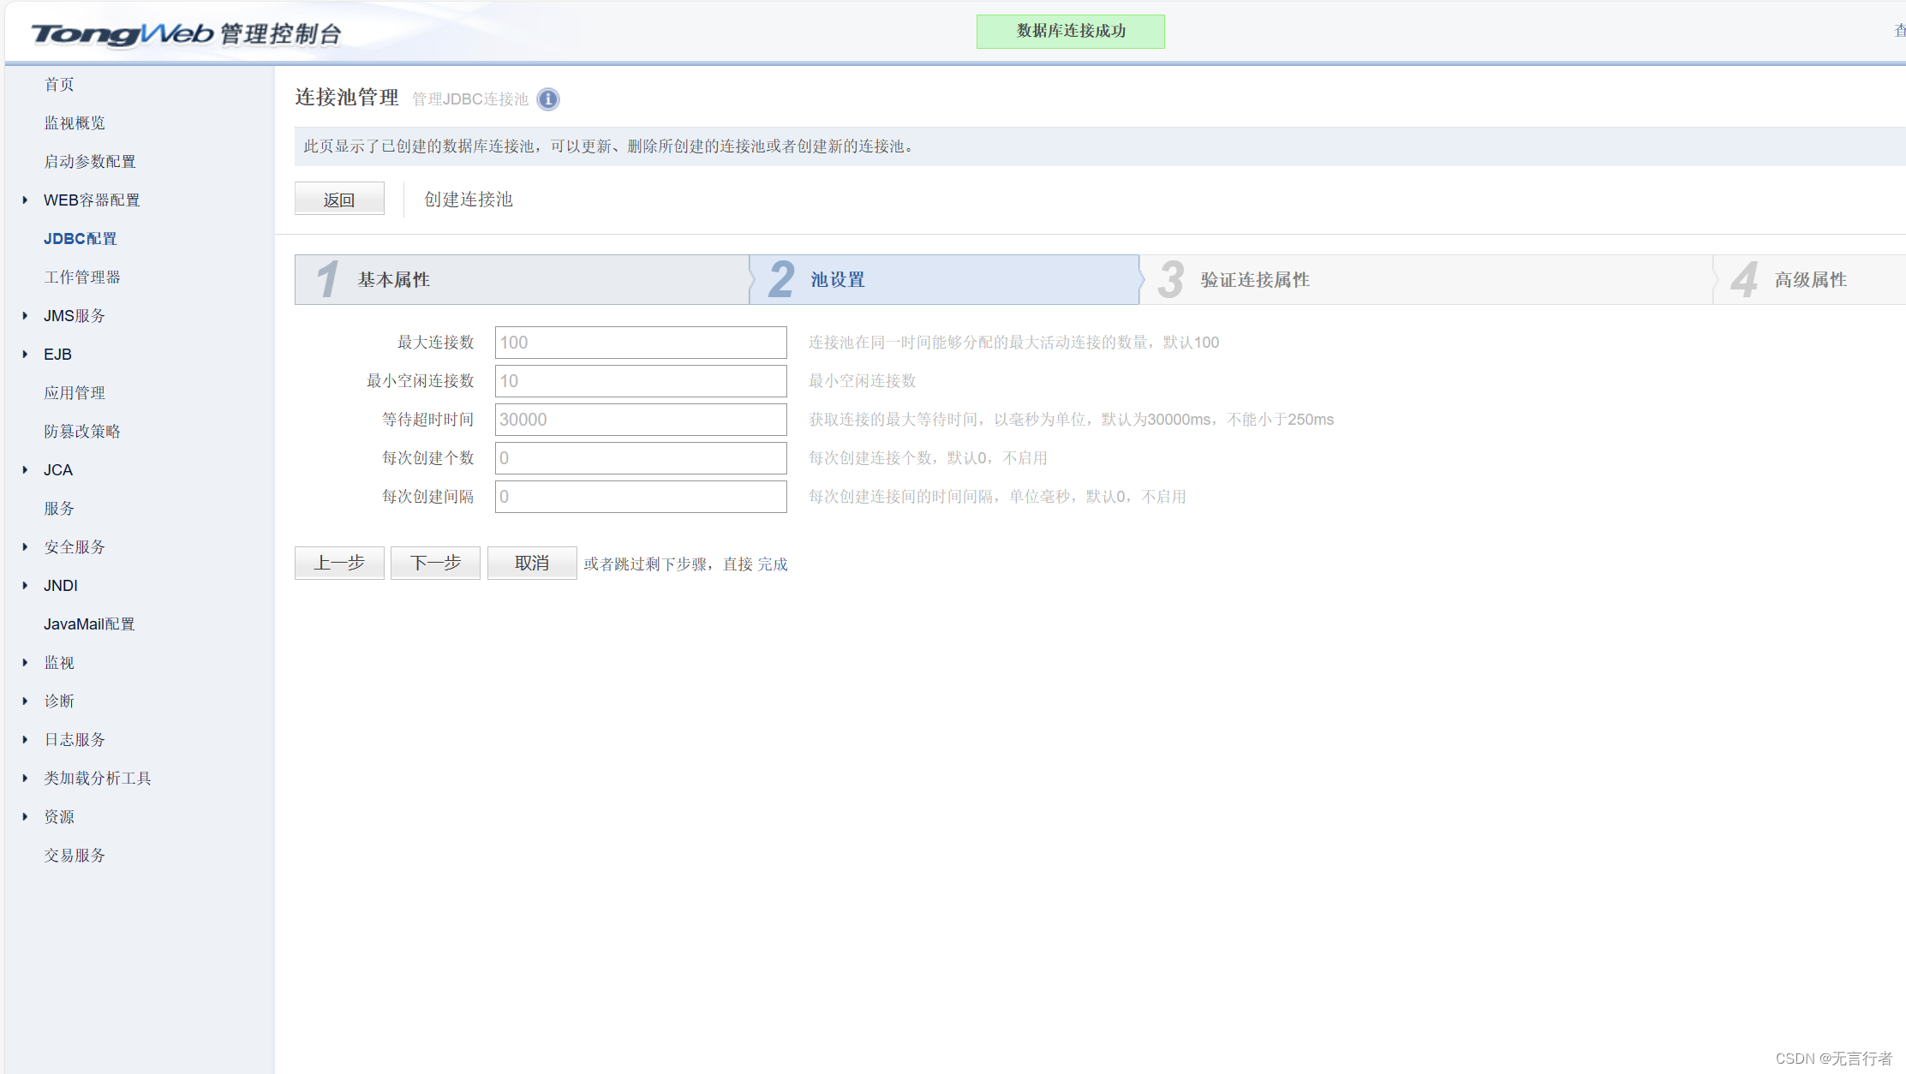Click the 完成 link to finish
The image size is (1906, 1074).
click(x=772, y=564)
